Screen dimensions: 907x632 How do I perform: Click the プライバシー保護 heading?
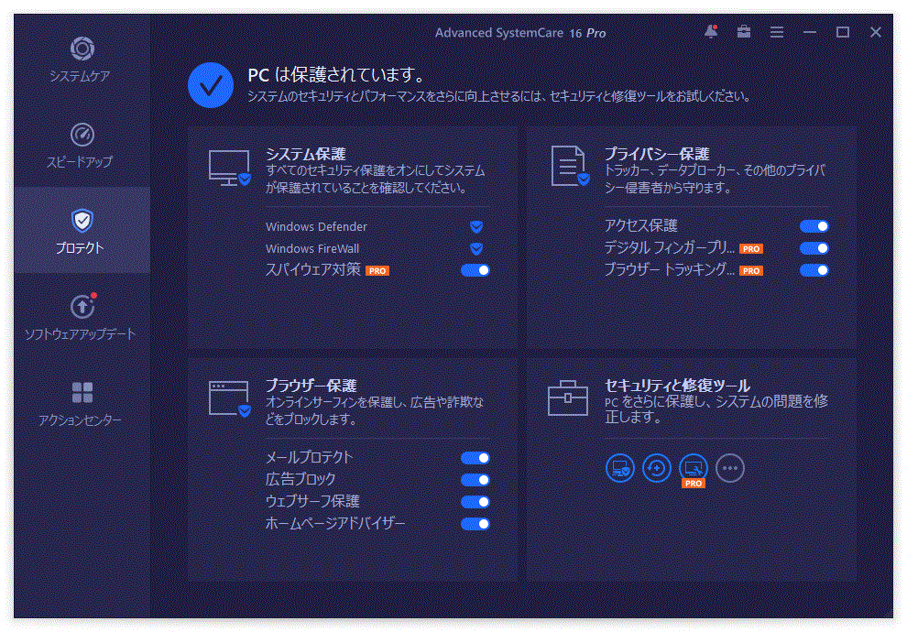click(657, 154)
